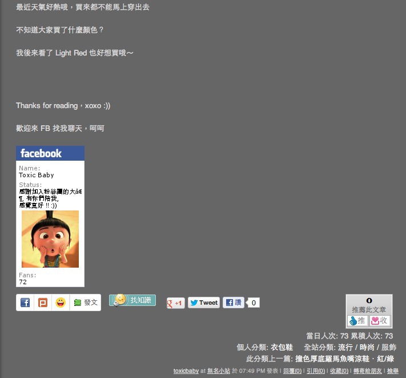Open previous post 撞色厚底羅馬魚嘴涼鞋．紅/綠
406x378 pixels.
click(345, 359)
